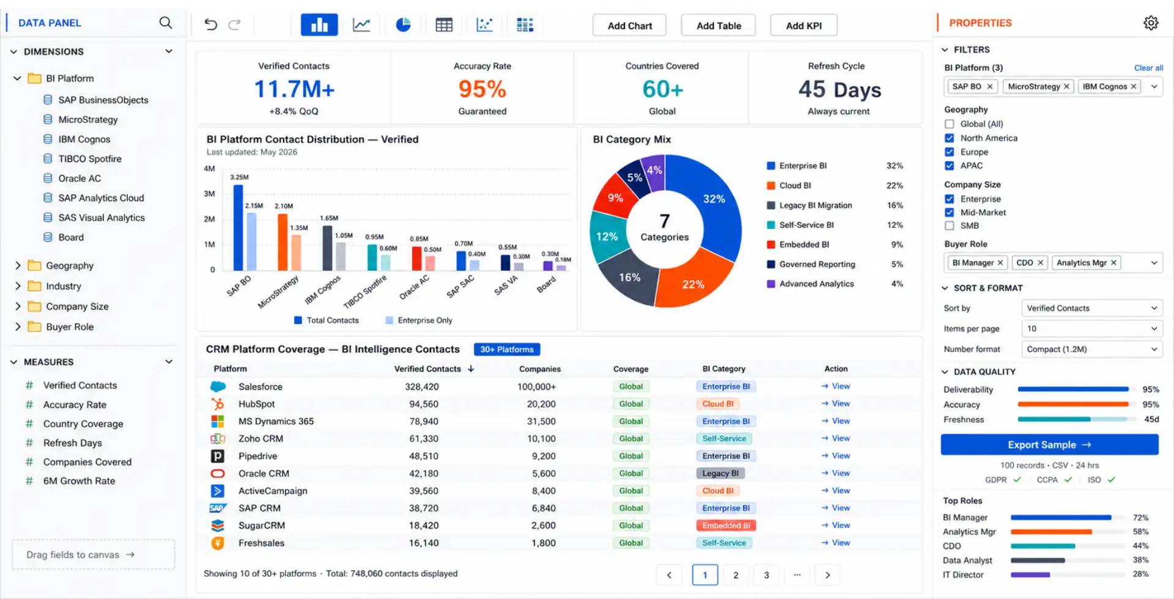Click the Freshsales logo icon
1174x599 pixels.
click(218, 543)
